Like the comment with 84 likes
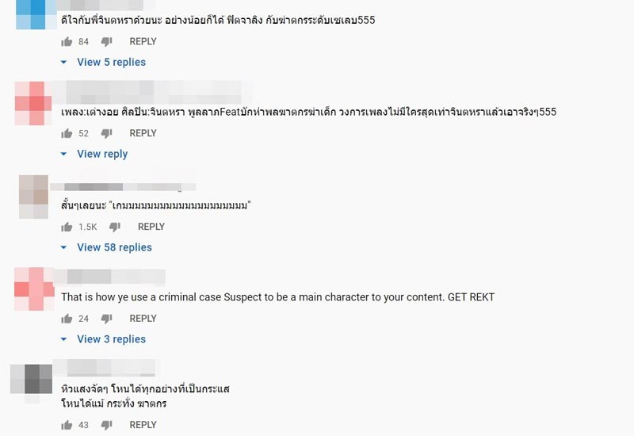 point(67,41)
